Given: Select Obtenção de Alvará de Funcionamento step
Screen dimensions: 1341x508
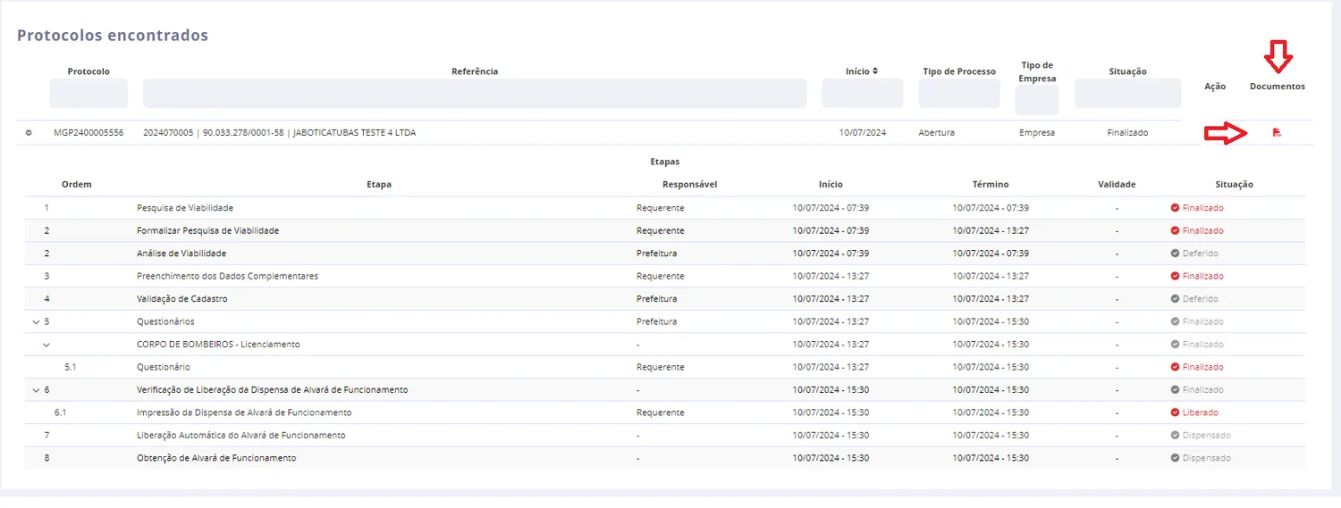Looking at the screenshot, I should coord(216,458).
